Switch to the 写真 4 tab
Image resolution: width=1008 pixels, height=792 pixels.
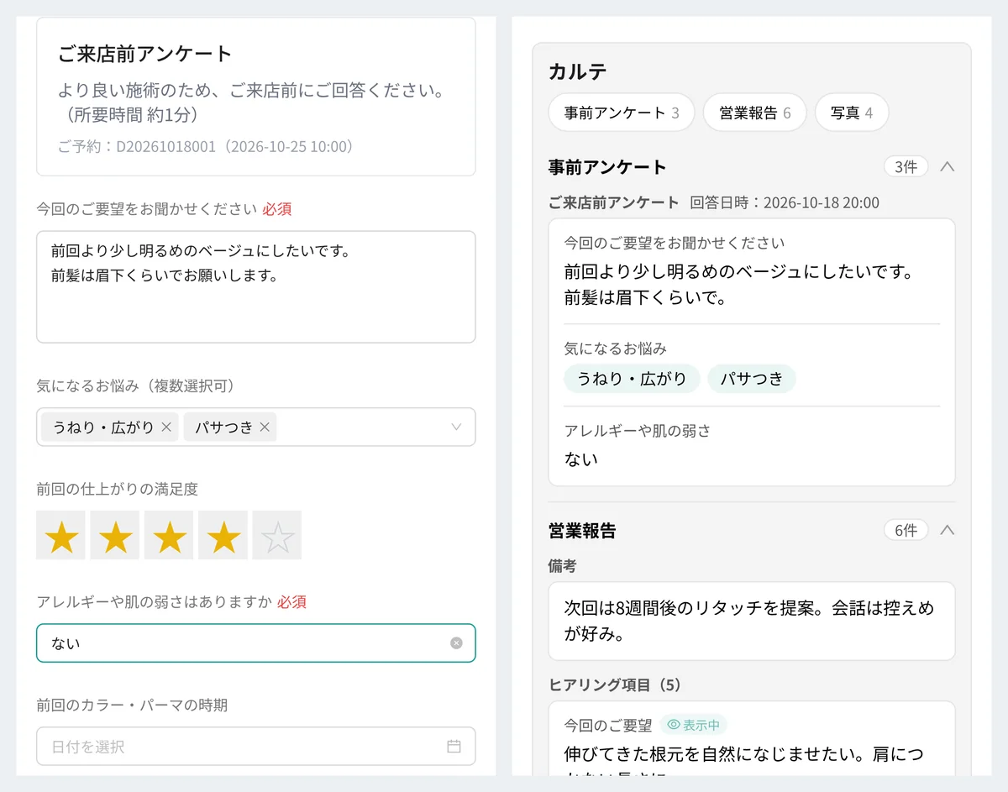(852, 113)
